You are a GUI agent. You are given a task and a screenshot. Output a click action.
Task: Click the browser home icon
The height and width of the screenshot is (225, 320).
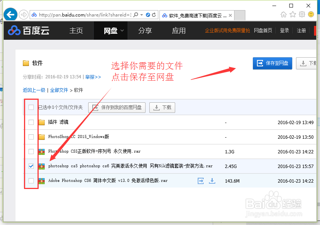click(284, 15)
